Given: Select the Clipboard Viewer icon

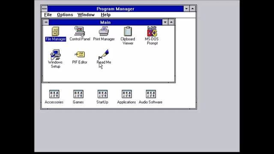Looking at the screenshot, I should (x=128, y=31).
